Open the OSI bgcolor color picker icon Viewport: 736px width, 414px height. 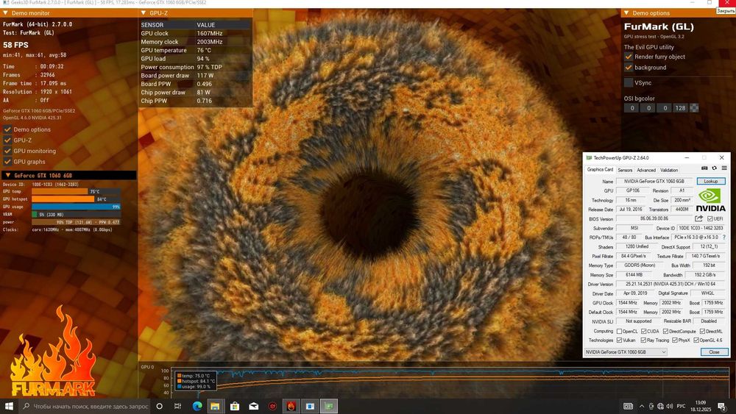[694, 108]
